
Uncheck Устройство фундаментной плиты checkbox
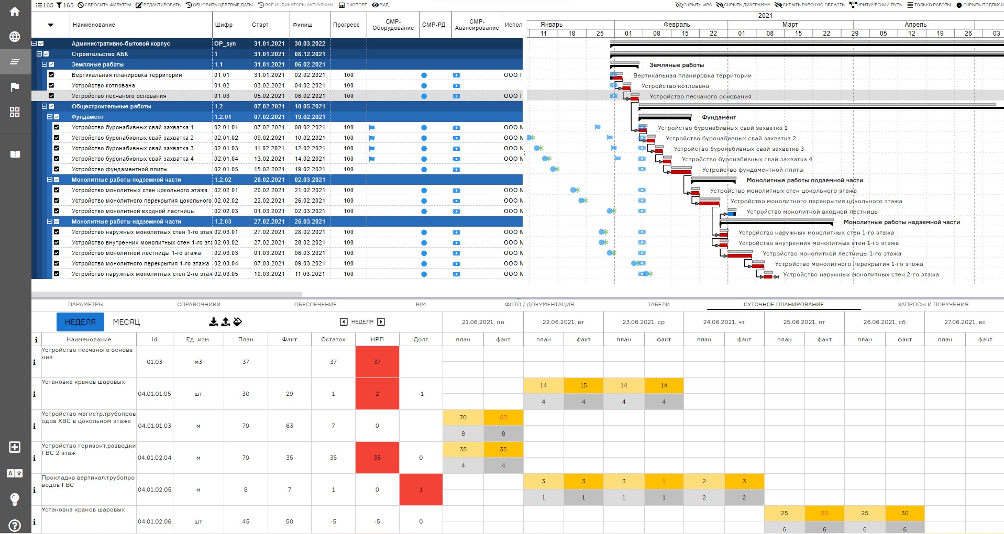(x=57, y=169)
